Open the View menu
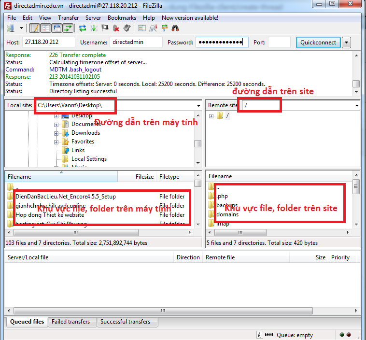The width and height of the screenshot is (366, 340). pos(45,18)
